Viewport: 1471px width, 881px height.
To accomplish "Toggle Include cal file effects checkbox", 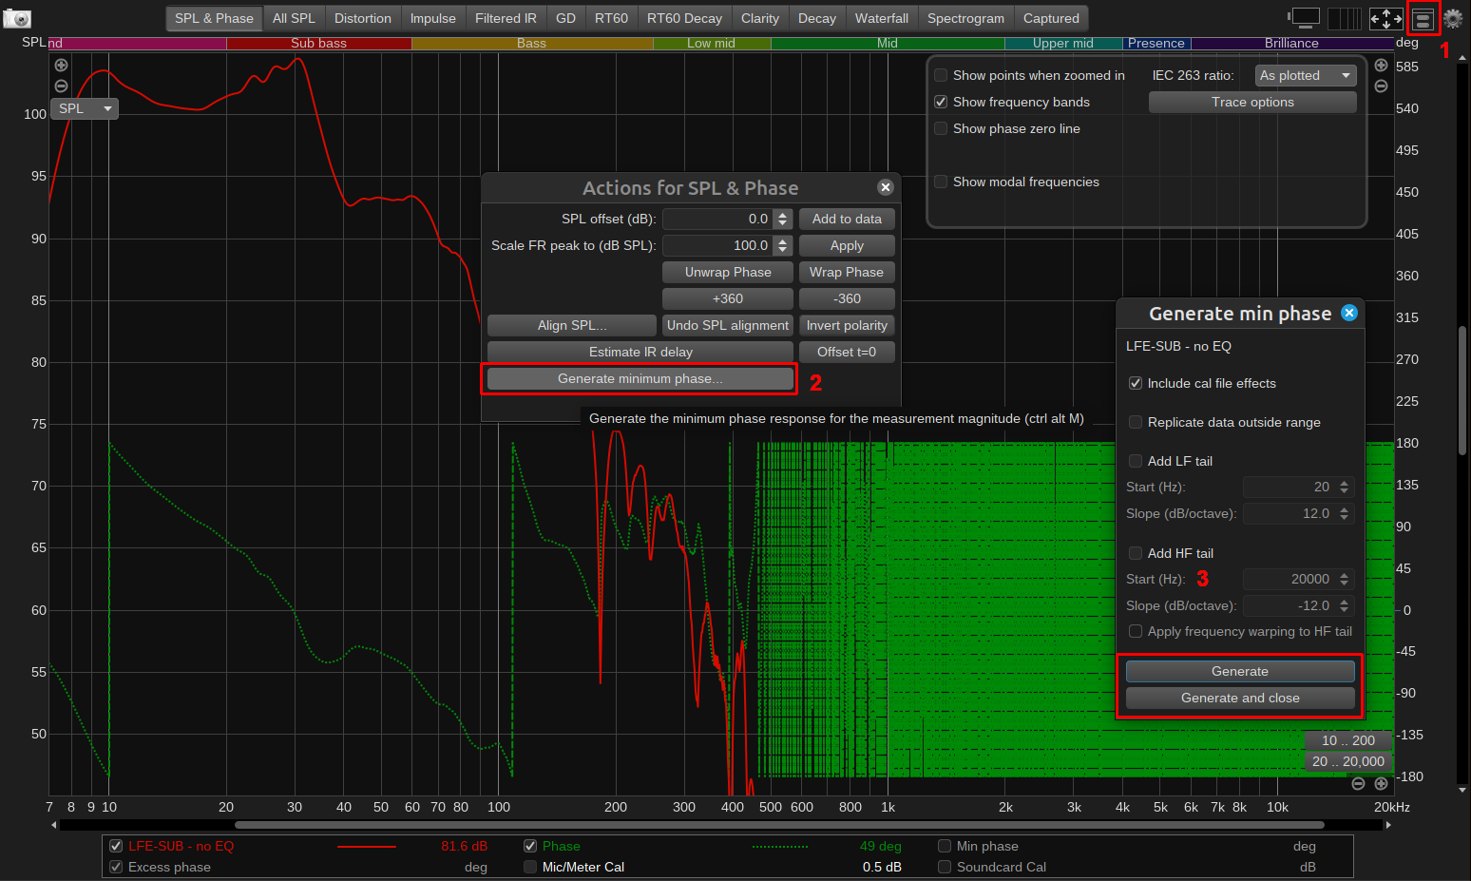I will pyautogui.click(x=1135, y=383).
